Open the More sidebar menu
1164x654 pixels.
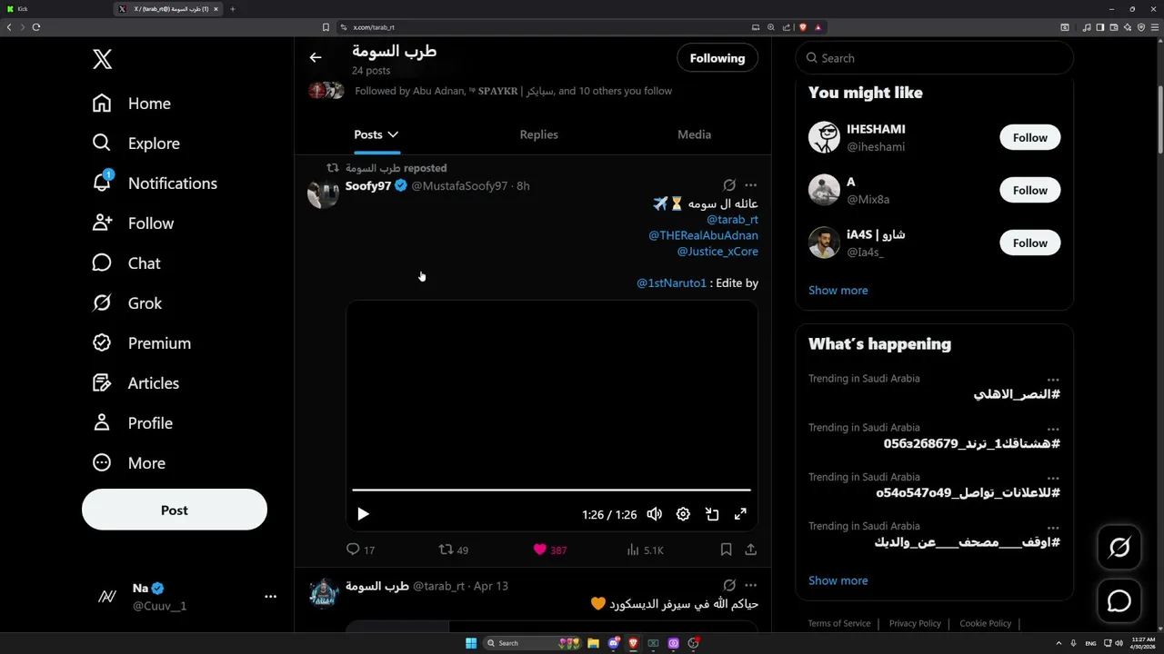[129, 463]
